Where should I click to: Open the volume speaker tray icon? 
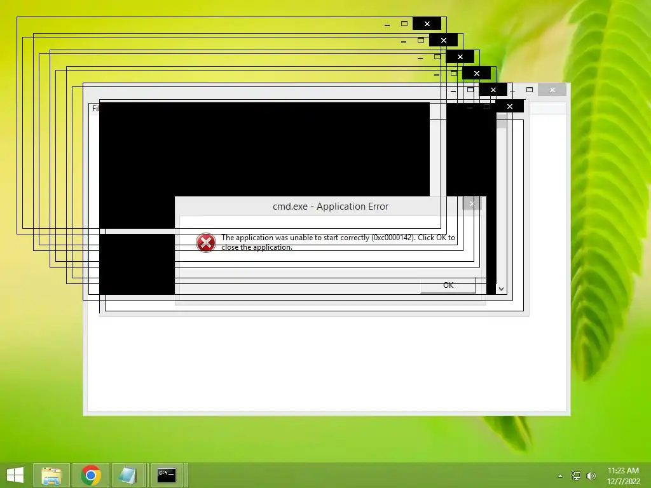[591, 475]
